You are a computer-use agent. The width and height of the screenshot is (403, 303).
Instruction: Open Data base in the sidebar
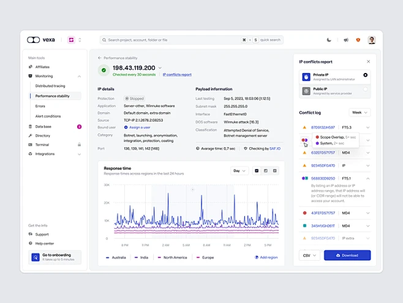tap(43, 126)
